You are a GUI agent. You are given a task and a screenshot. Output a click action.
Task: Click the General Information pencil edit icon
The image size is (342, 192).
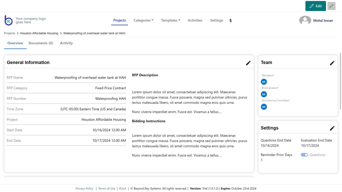click(x=248, y=63)
